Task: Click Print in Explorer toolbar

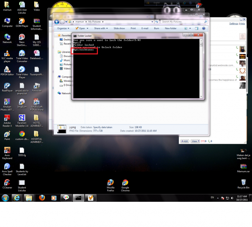Action: pyautogui.click(x=133, y=28)
